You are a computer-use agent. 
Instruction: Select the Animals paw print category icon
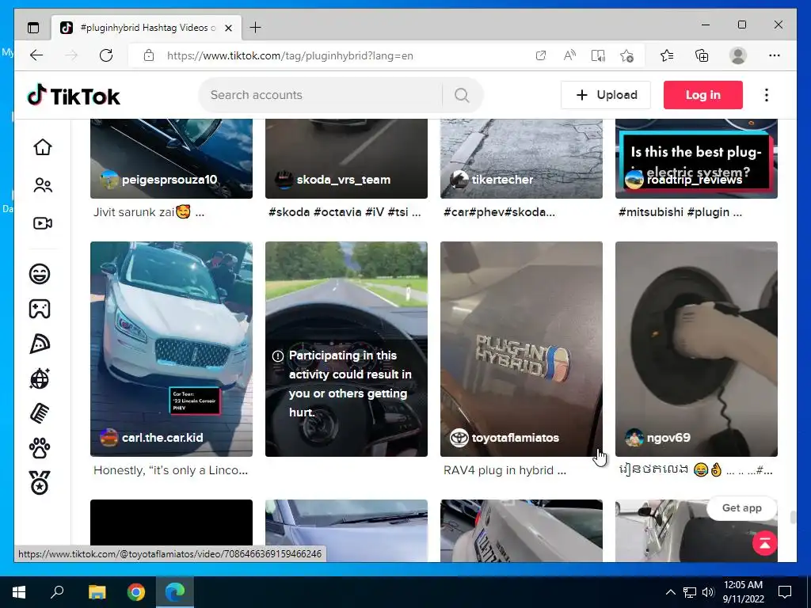pyautogui.click(x=40, y=449)
